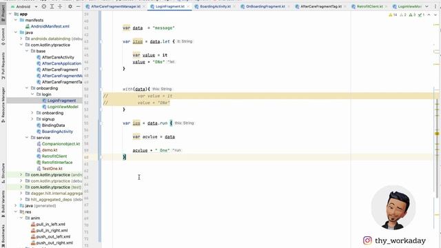Screen dimensions: 441x248
Task: Open the Structure tool window
Action: point(3,173)
